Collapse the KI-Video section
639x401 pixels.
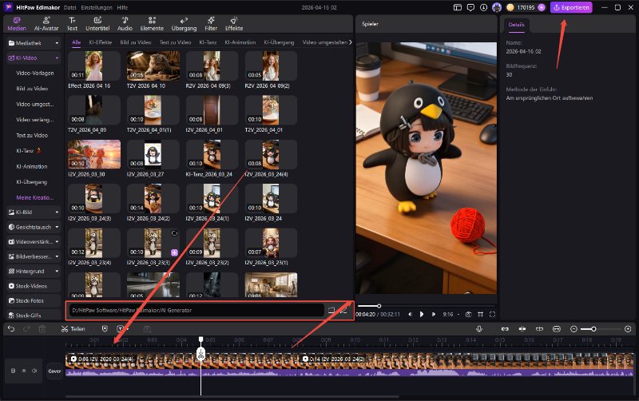57,58
